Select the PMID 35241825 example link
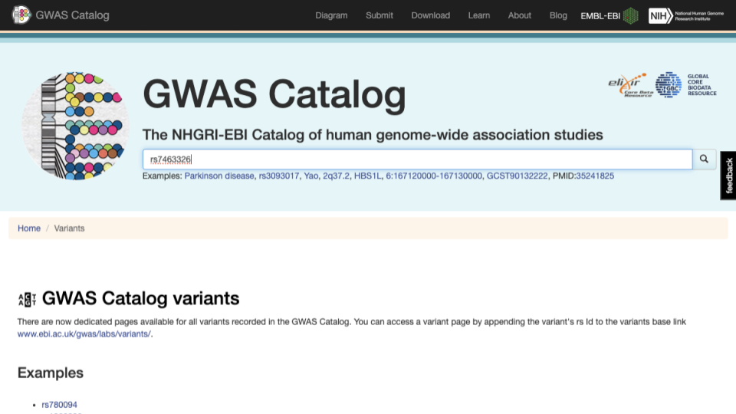Viewport: 736px width, 414px height. [x=595, y=176]
